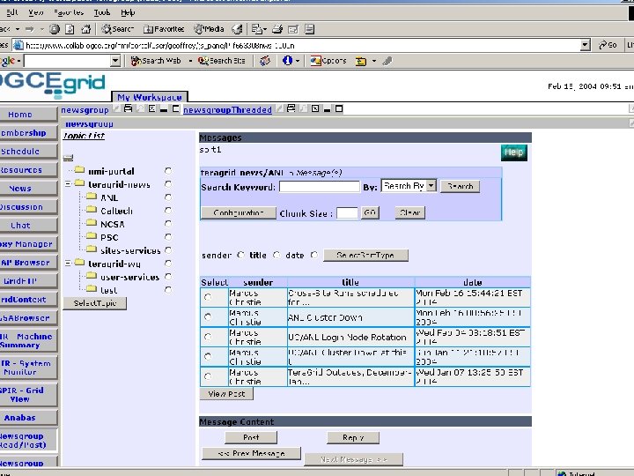Open the address bar dropdown arrow
Screen dimensions: 634x476
coord(585,45)
